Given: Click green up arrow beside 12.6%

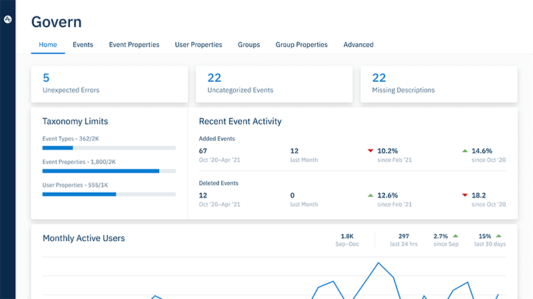Looking at the screenshot, I should [370, 195].
